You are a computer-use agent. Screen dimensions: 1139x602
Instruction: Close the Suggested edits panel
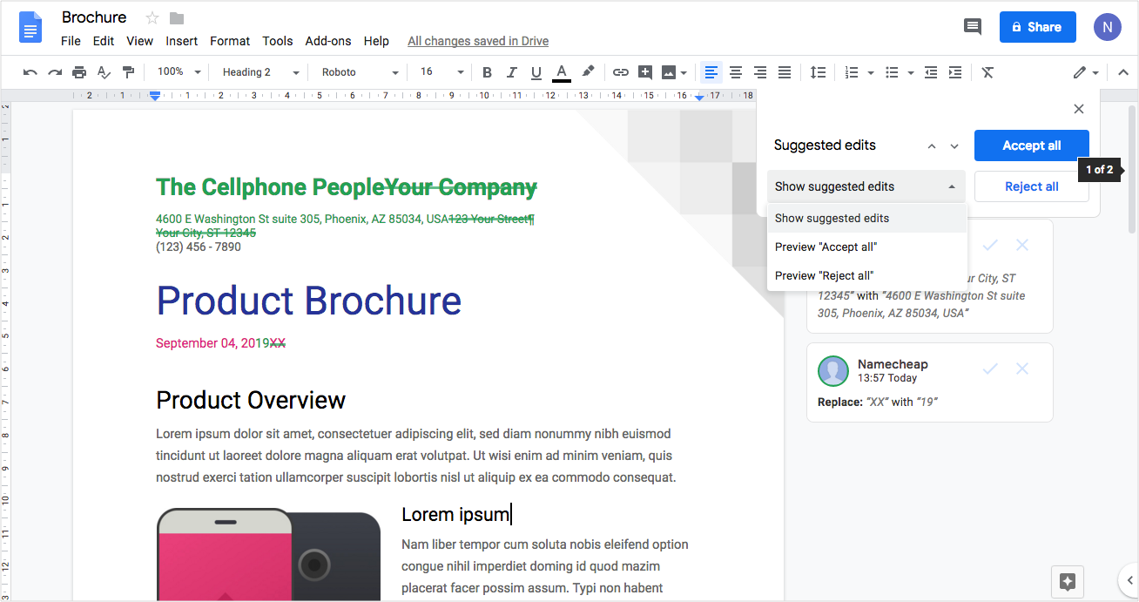pyautogui.click(x=1079, y=109)
